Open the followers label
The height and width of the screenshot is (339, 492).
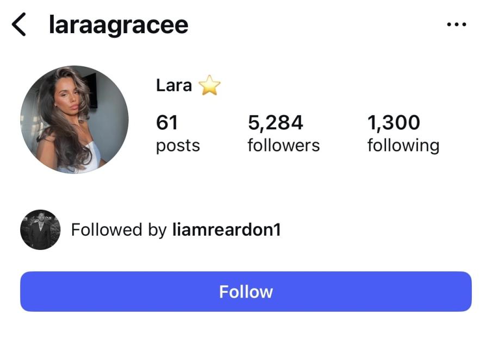[x=284, y=146]
